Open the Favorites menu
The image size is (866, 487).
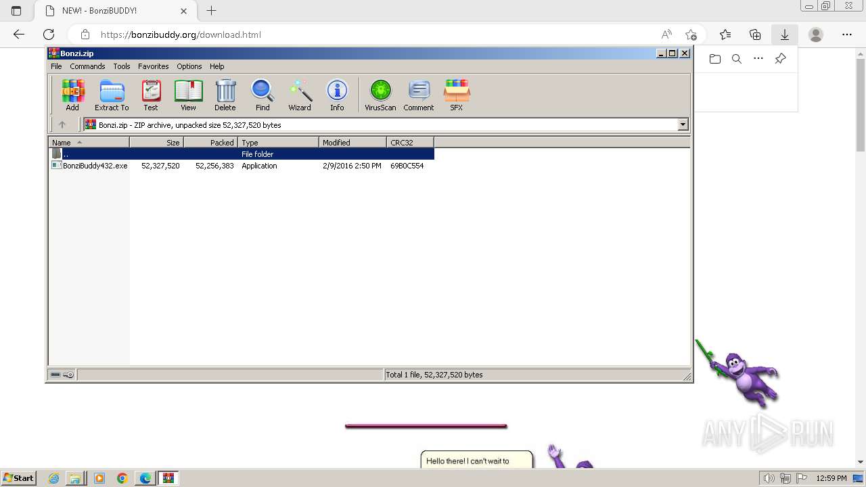click(154, 66)
